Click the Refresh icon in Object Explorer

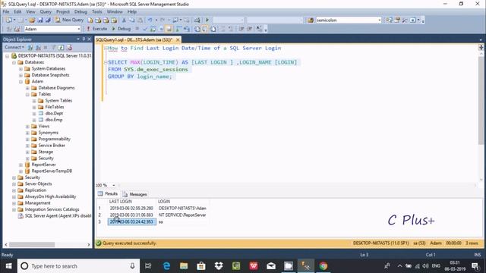point(61,47)
